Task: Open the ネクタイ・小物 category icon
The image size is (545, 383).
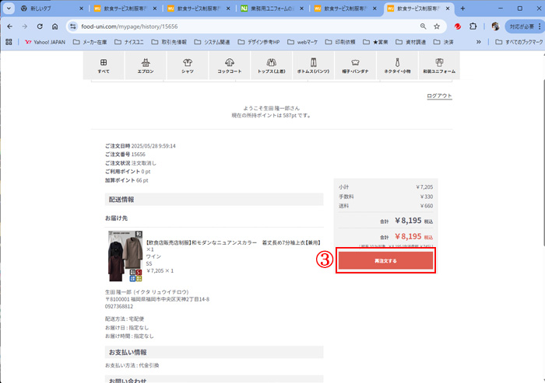Action: coord(397,65)
